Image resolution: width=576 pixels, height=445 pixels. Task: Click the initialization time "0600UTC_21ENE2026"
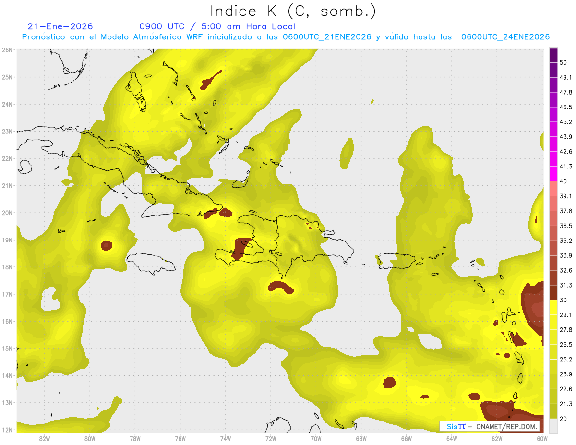click(x=327, y=37)
